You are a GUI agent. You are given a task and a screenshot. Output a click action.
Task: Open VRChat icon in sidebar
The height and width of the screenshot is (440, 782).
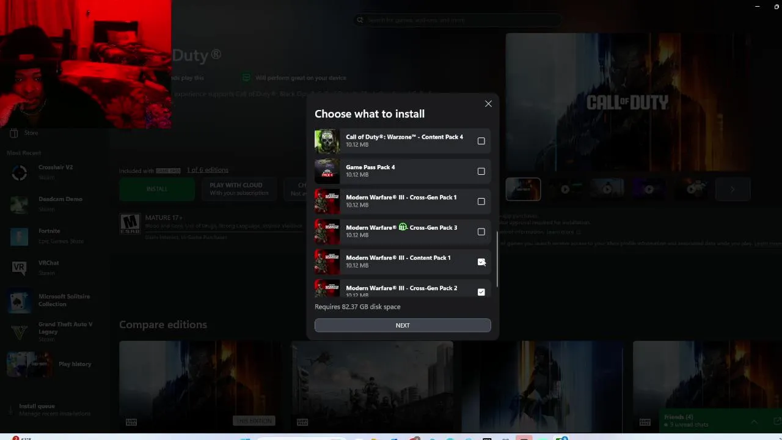coord(20,268)
